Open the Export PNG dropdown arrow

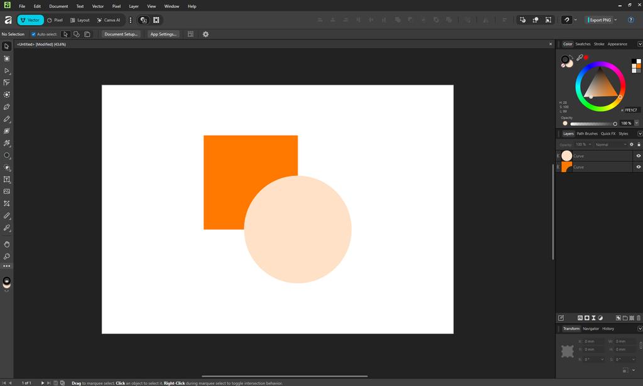(615, 20)
